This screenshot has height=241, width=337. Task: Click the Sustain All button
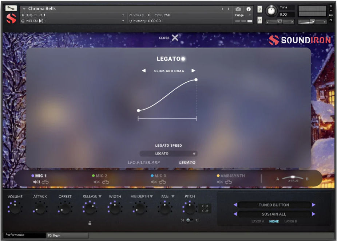(x=274, y=214)
